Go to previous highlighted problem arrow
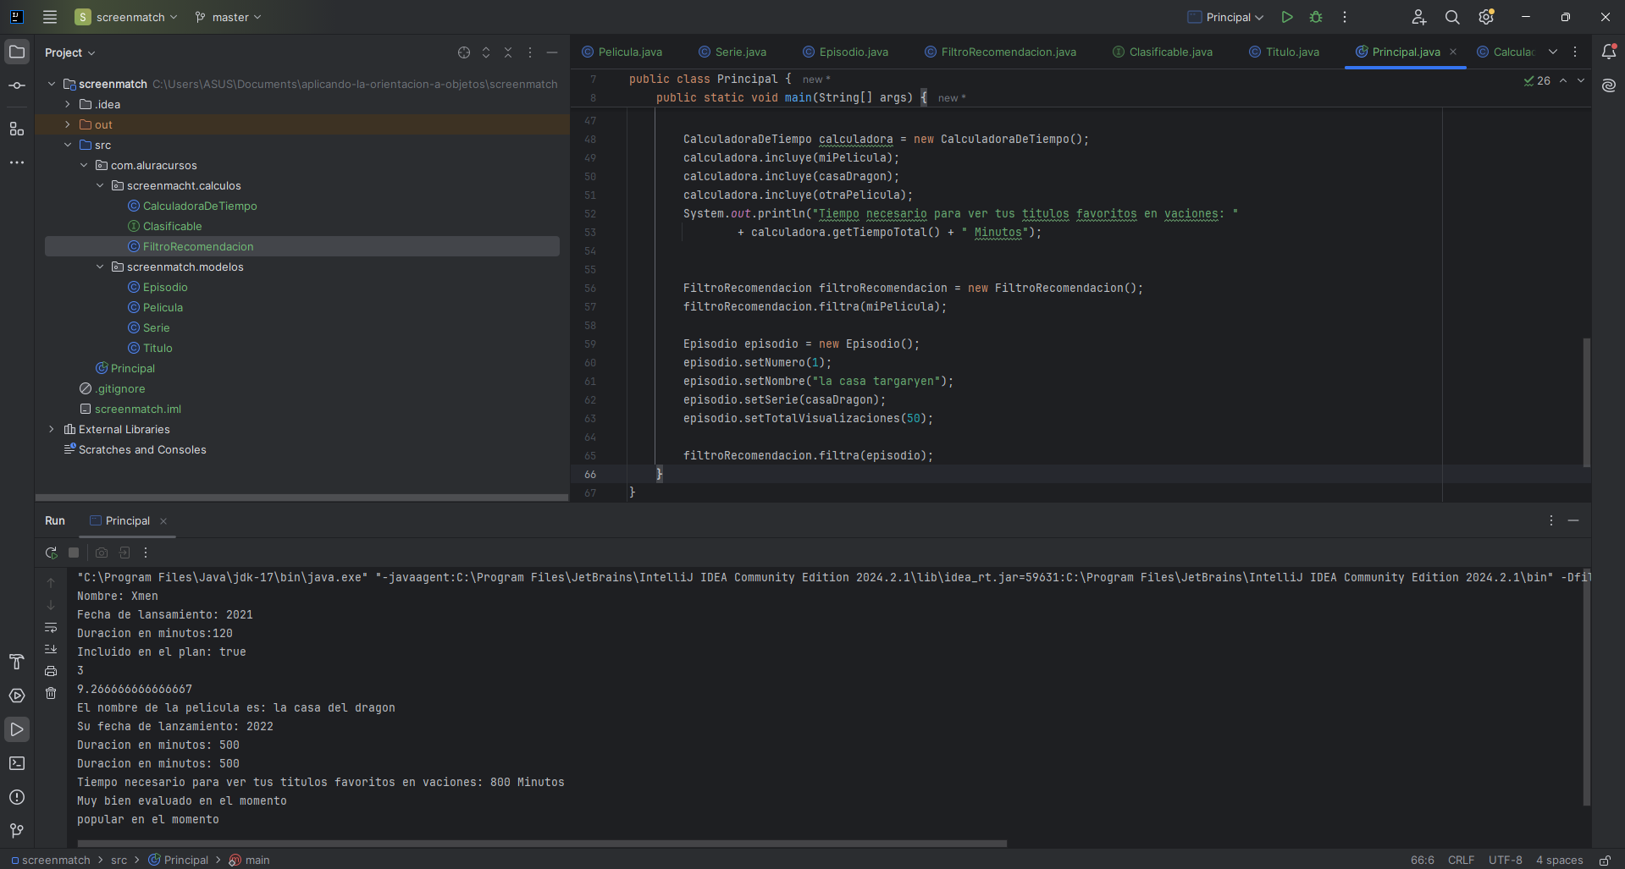 (1563, 80)
